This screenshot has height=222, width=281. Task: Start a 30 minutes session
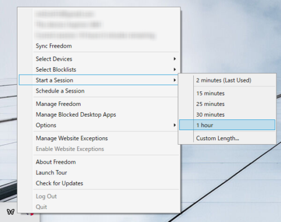click(227, 114)
